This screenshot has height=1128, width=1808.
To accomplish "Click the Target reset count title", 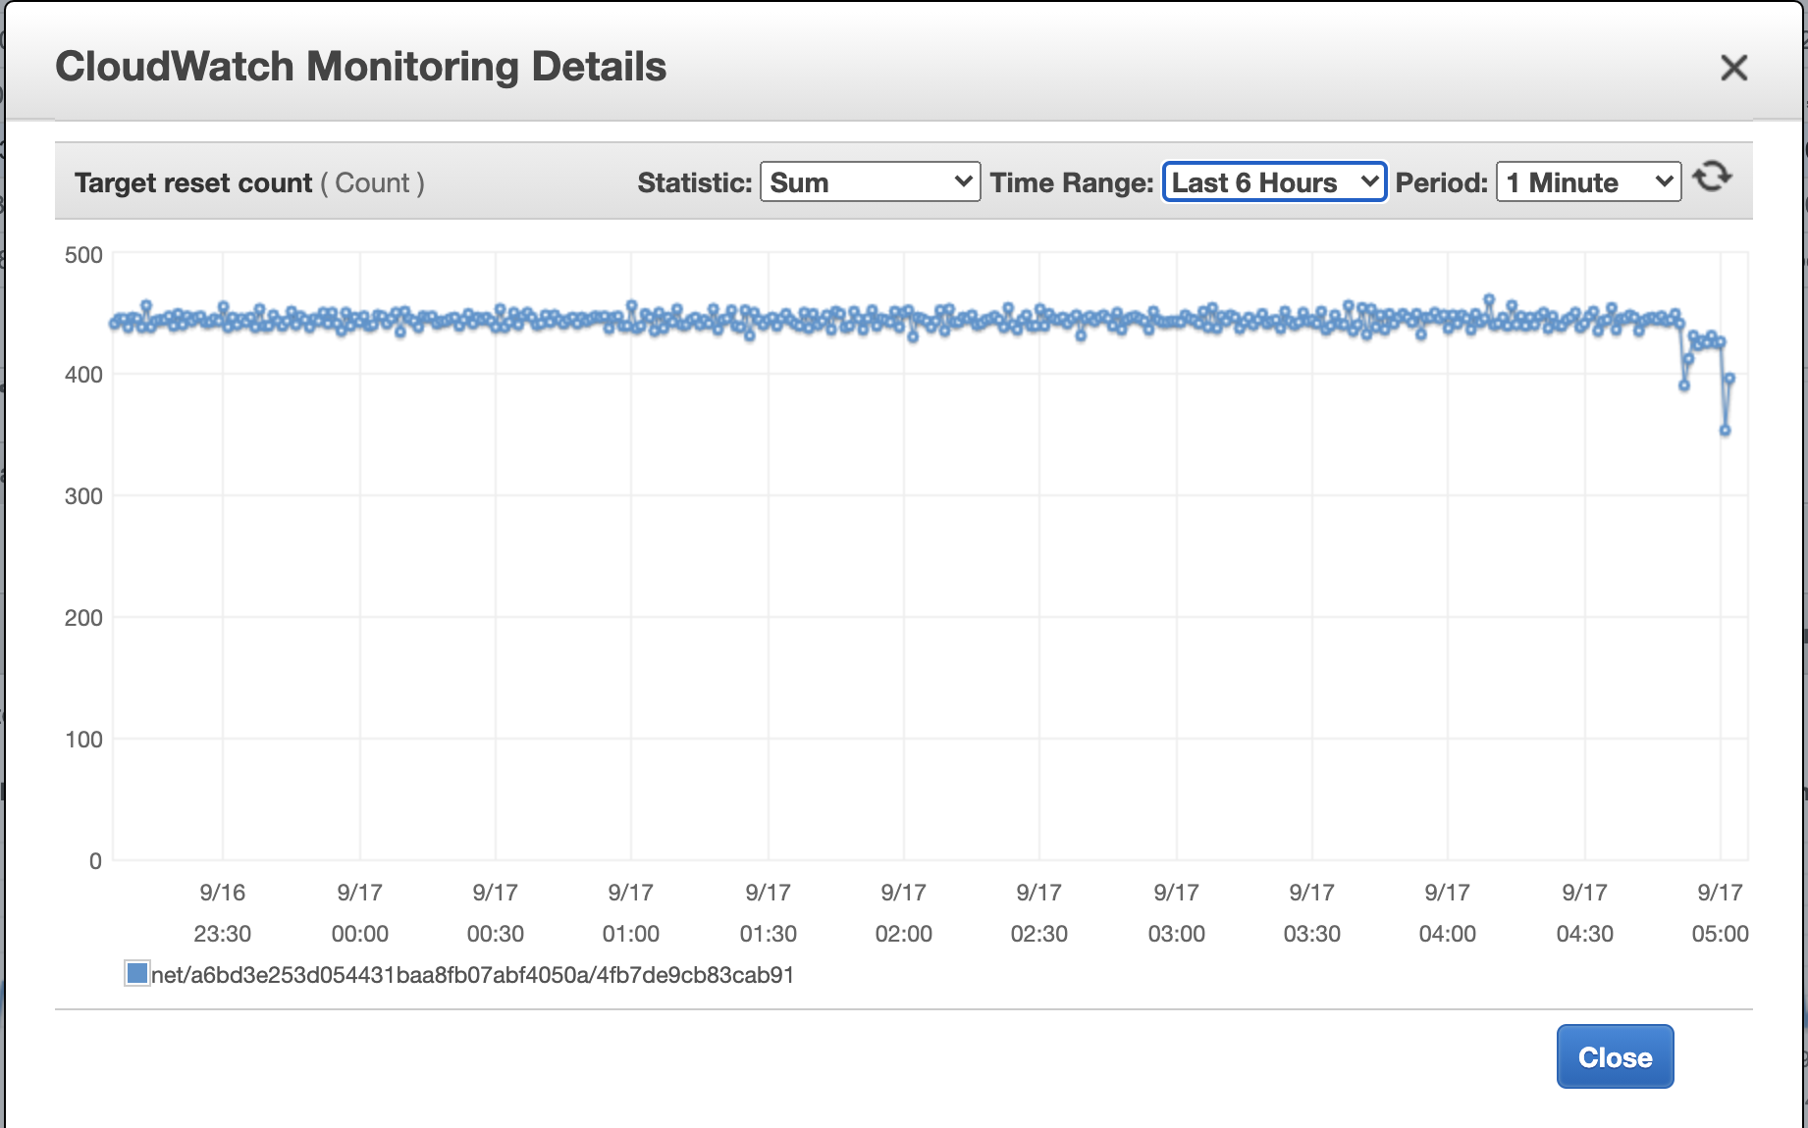I will [x=193, y=183].
